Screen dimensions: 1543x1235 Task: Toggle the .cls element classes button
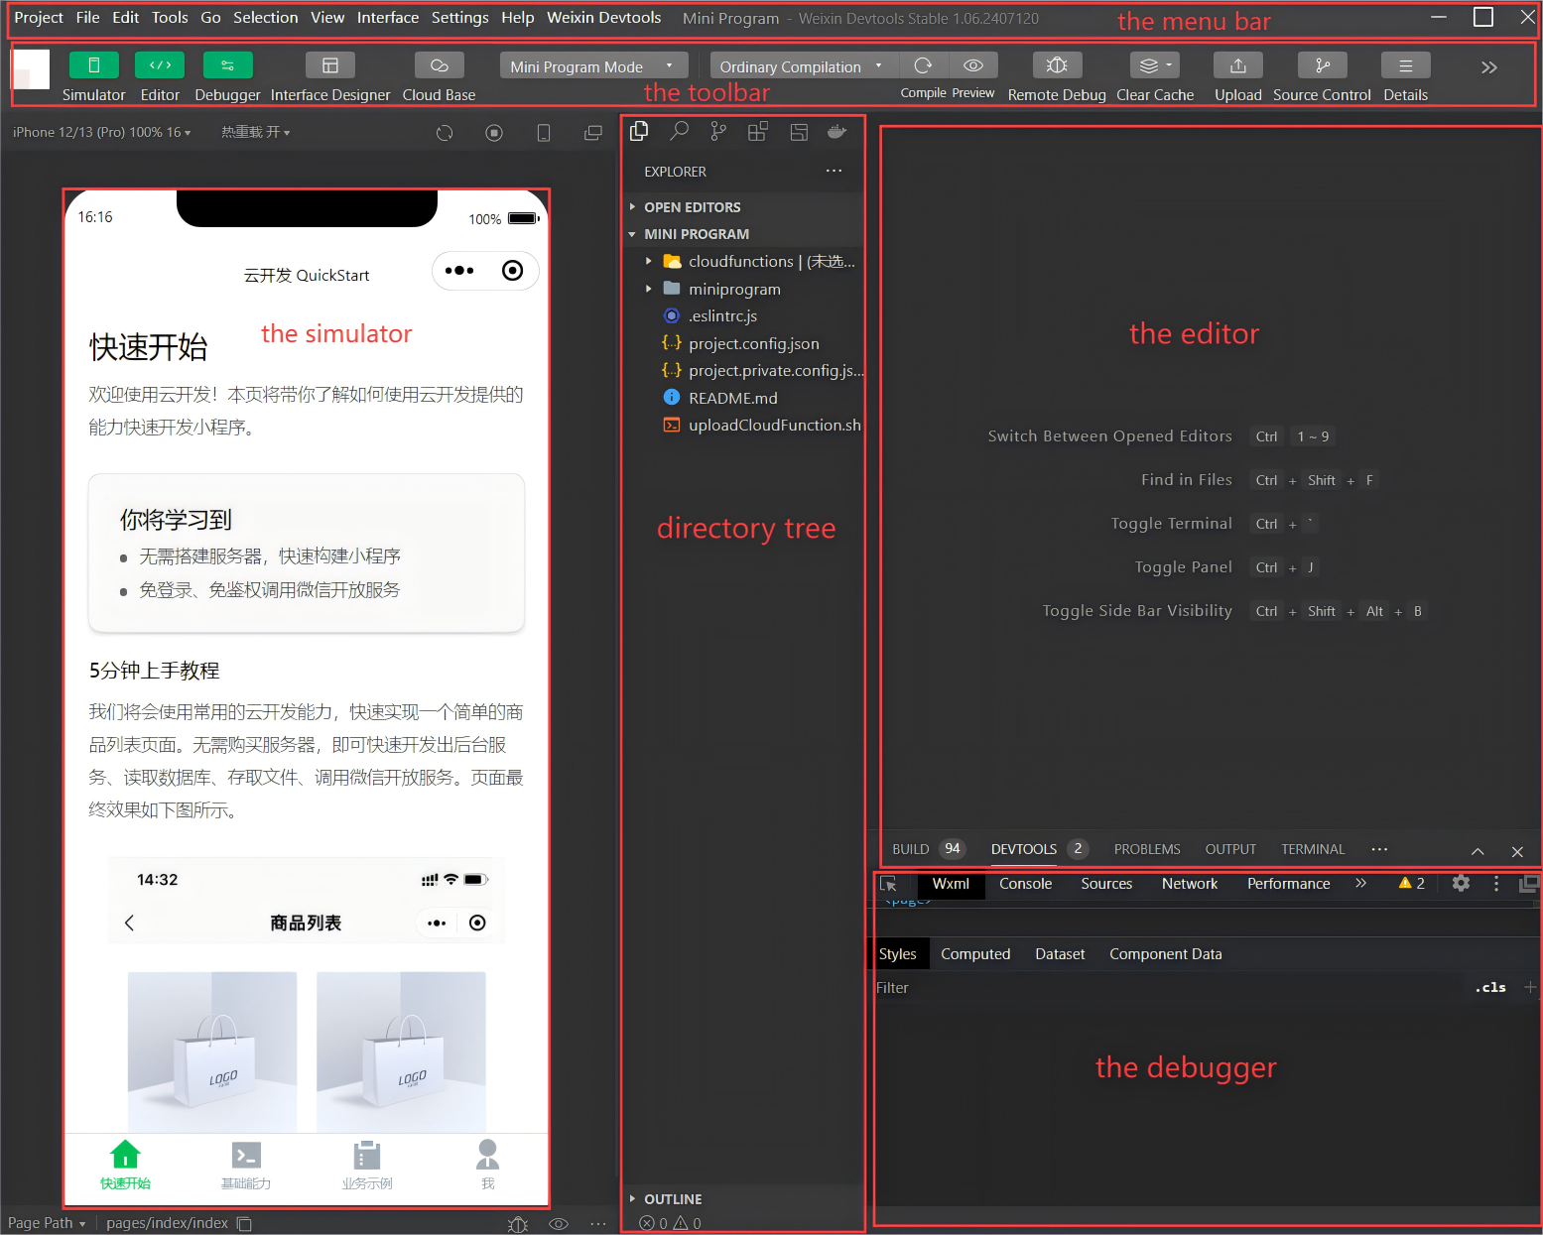click(x=1489, y=987)
